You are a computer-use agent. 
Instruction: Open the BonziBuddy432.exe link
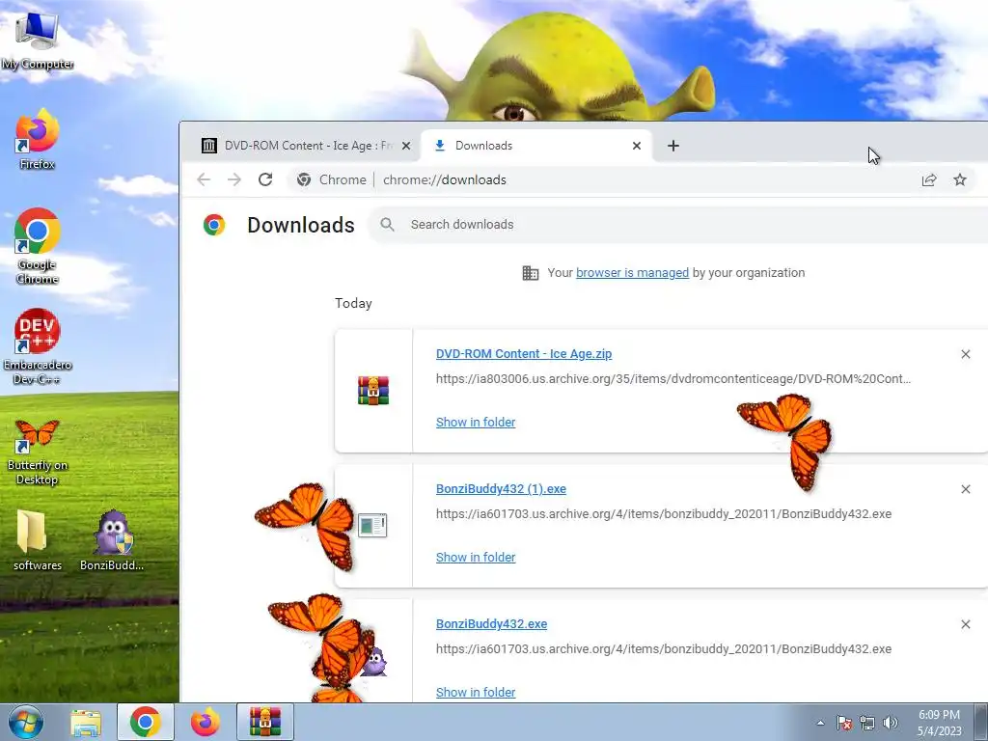(491, 624)
